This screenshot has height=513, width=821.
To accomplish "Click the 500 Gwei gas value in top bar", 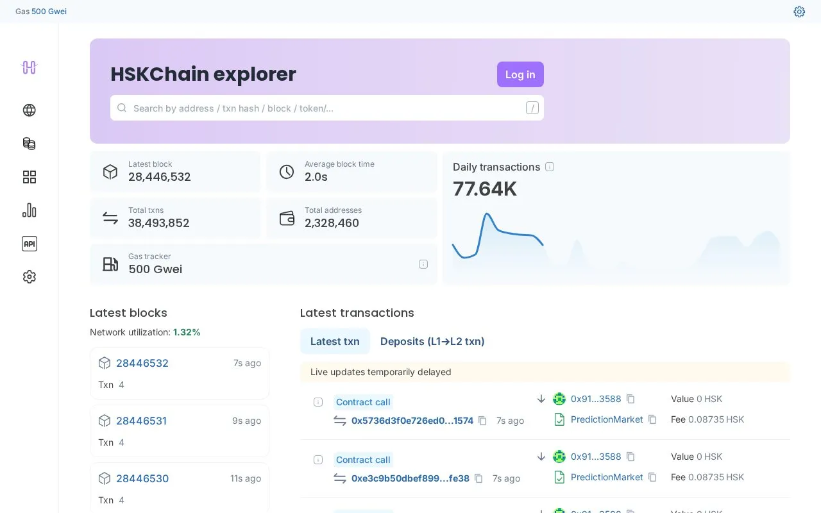I will coord(49,12).
